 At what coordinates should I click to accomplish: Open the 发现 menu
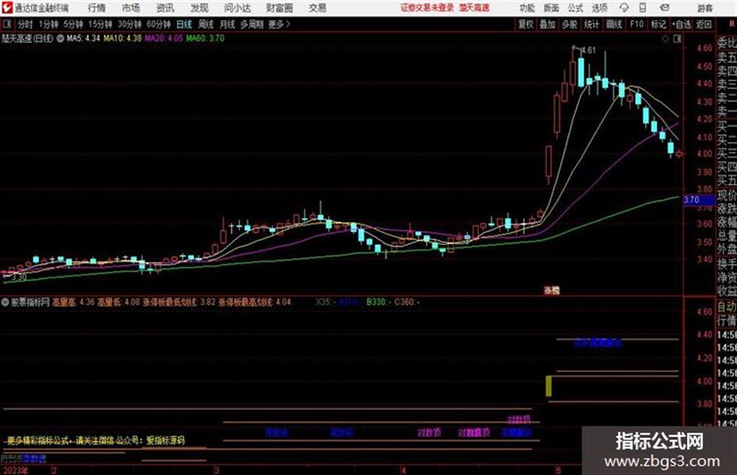[x=200, y=8]
